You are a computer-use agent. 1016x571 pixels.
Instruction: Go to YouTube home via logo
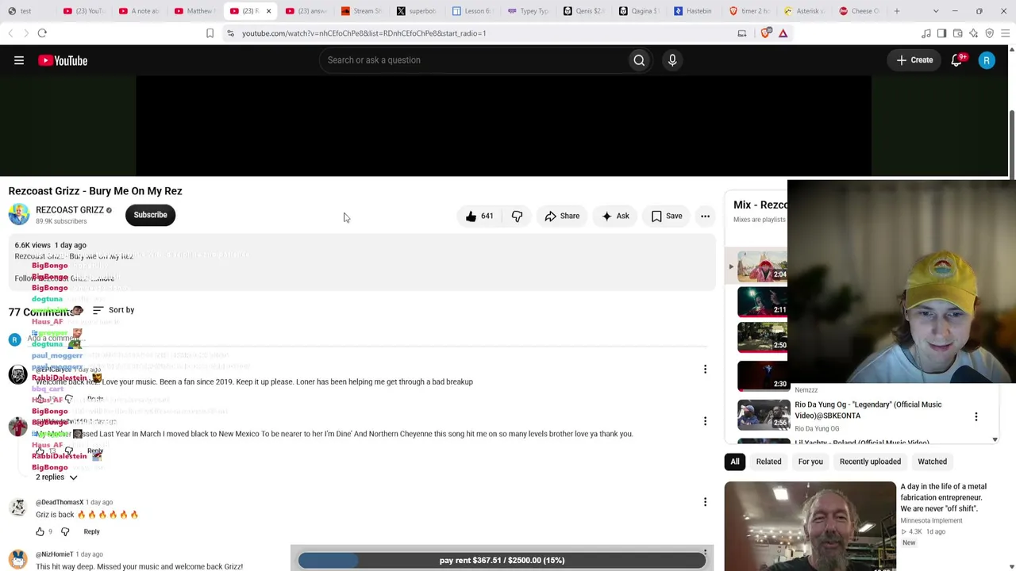coord(63,60)
